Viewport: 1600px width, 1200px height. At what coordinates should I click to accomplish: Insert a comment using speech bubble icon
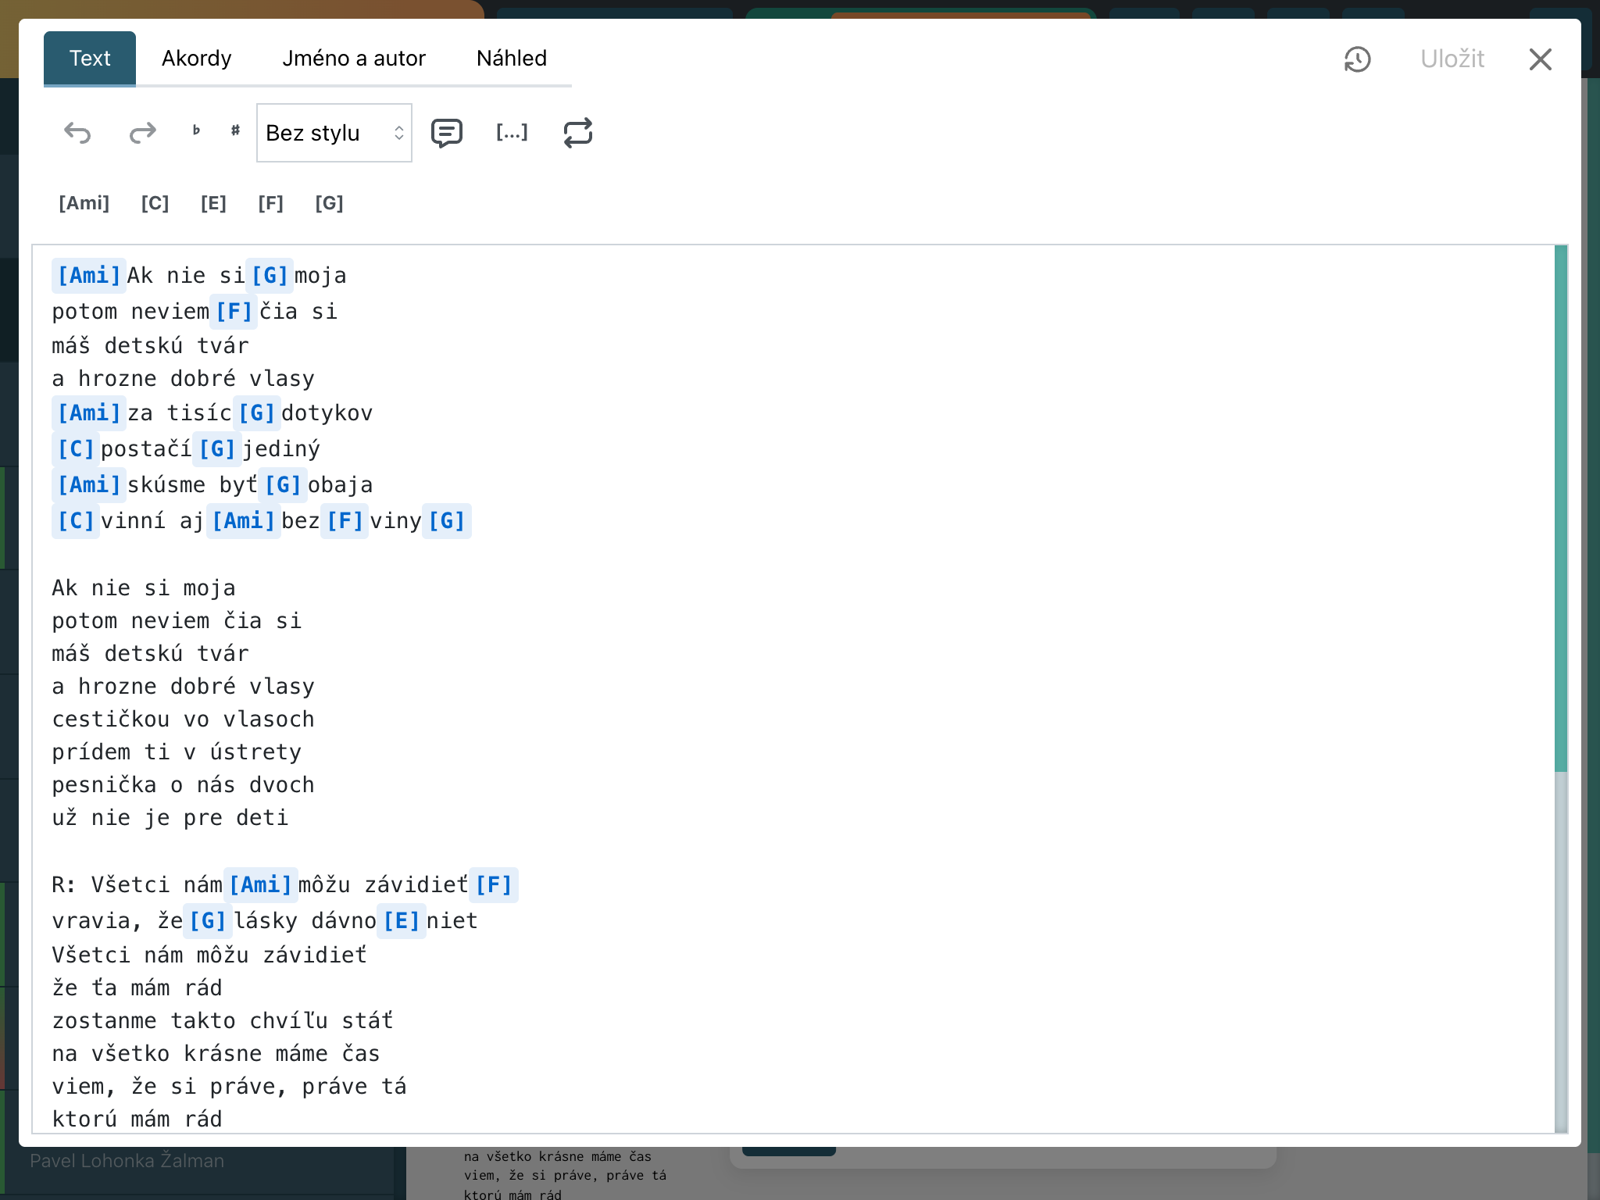coord(447,133)
